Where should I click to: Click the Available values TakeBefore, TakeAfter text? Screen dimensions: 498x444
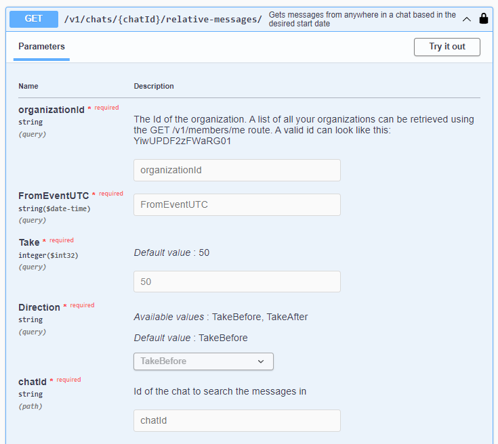click(221, 317)
